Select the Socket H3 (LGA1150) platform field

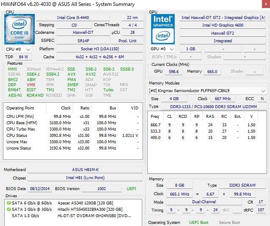[x=100, y=49]
